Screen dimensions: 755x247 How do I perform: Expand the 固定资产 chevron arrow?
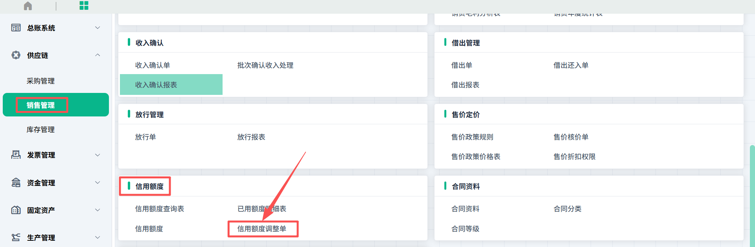(x=98, y=210)
